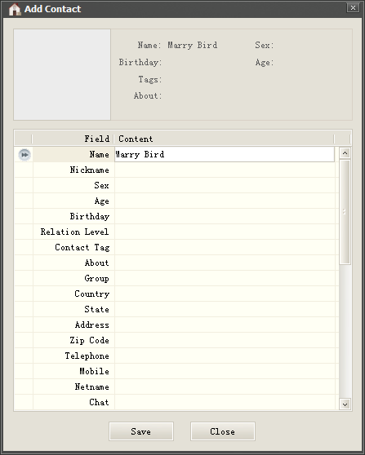Save the new contact
This screenshot has height=455, width=365.
(141, 431)
